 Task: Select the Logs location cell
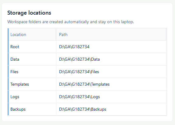coord(32,97)
